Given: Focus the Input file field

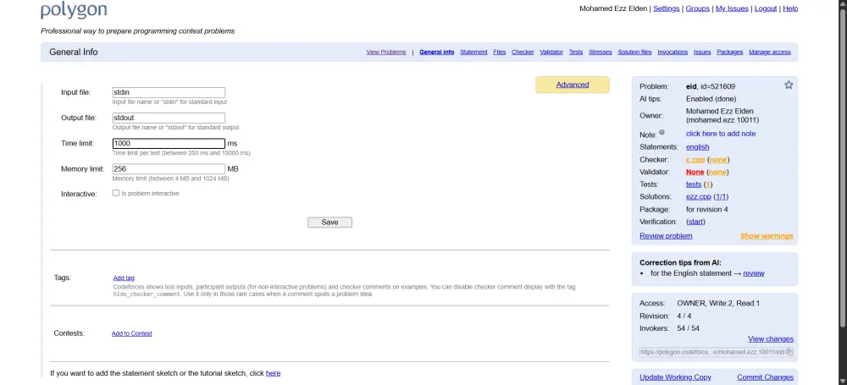Looking at the screenshot, I should 169,92.
